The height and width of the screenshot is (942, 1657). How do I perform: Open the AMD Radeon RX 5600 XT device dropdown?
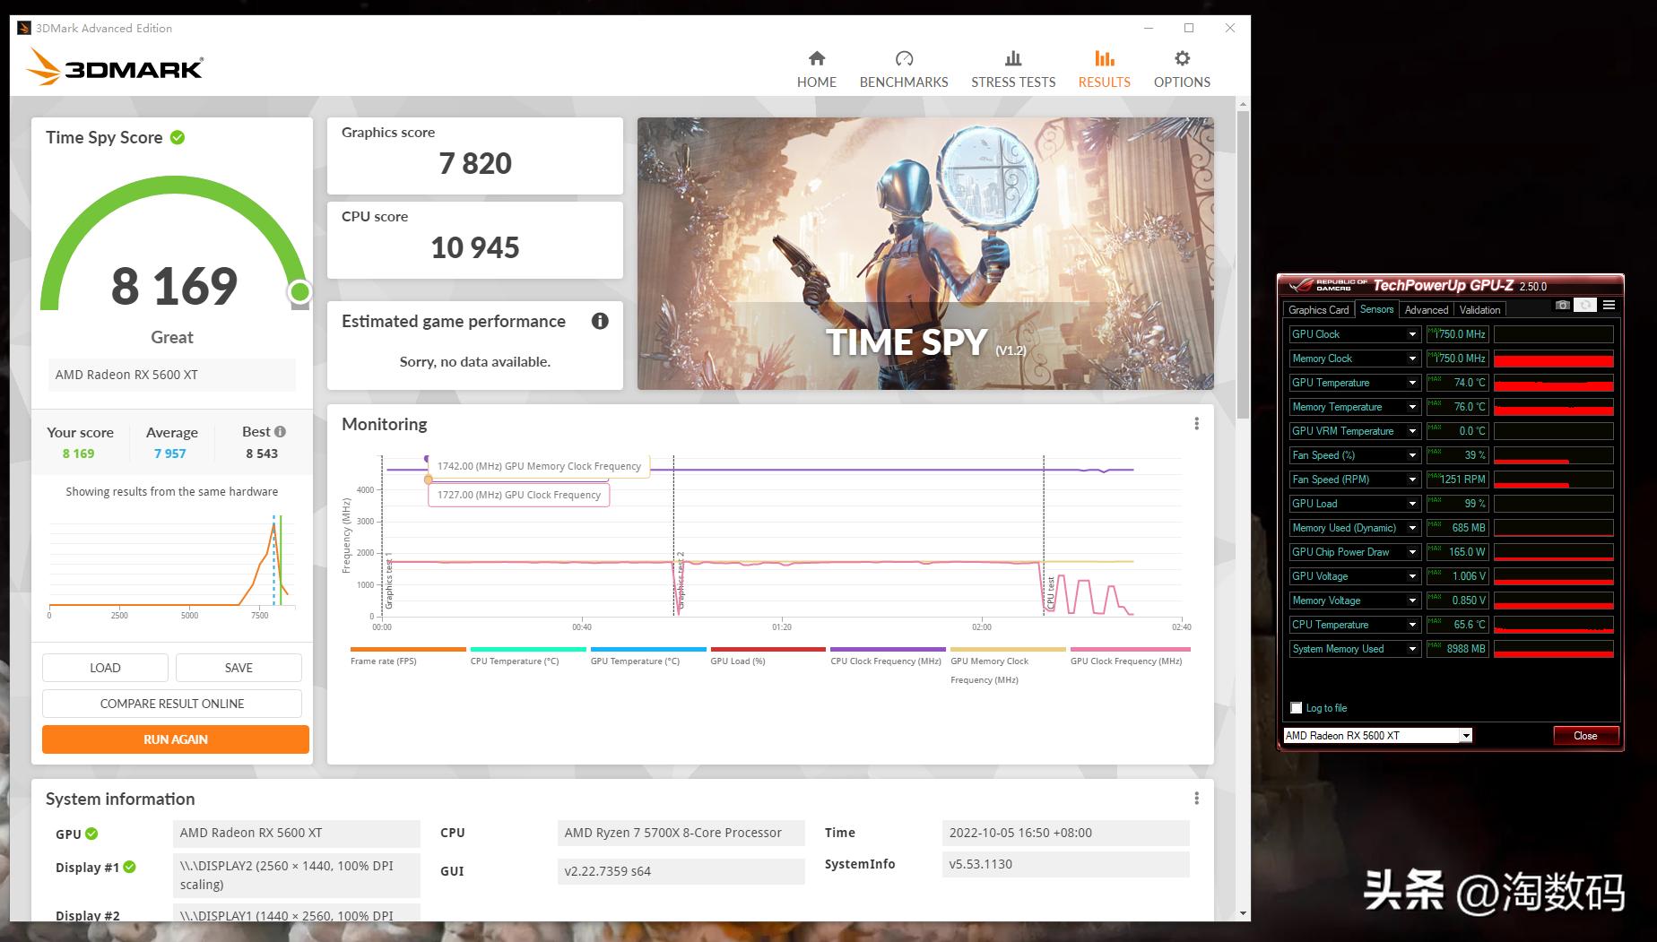pyautogui.click(x=1466, y=736)
